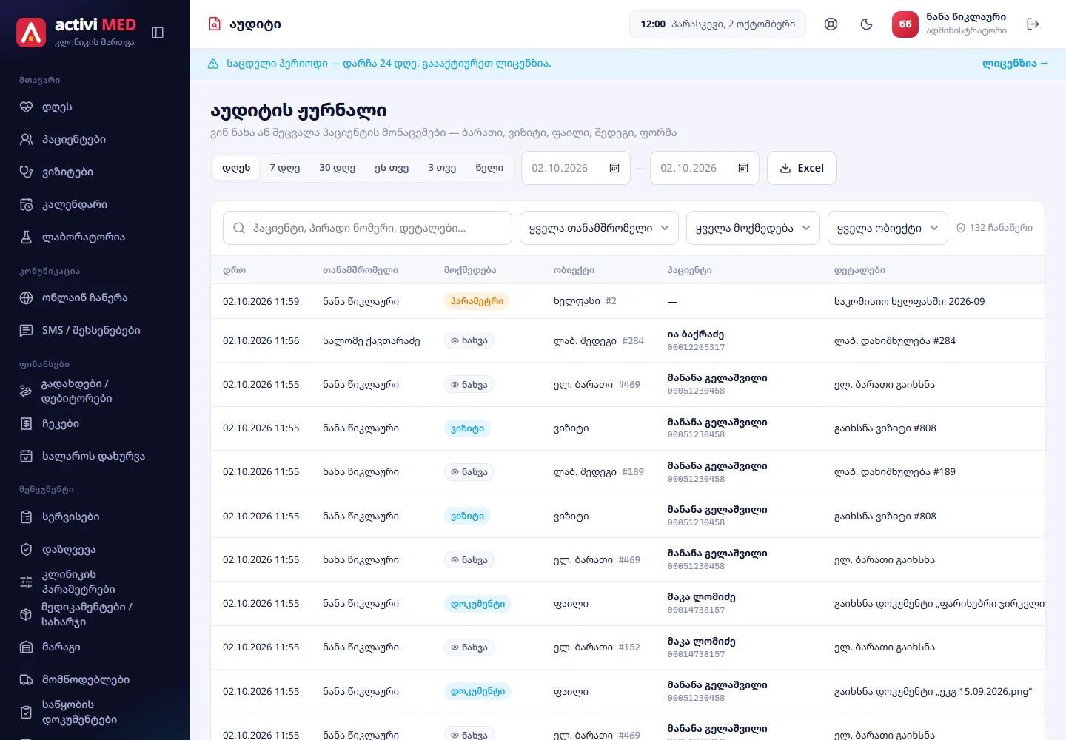
Task: Switch to the 3 თვე period
Action: point(442,168)
